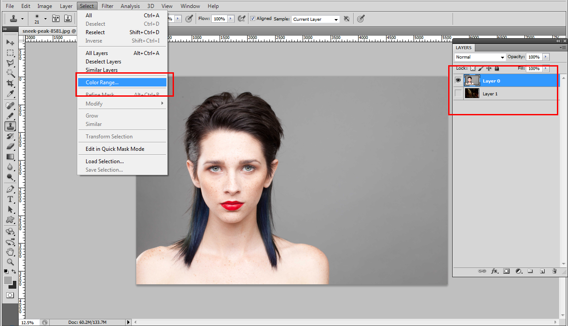
Task: Reset default foreground and background colors
Action: 6,271
